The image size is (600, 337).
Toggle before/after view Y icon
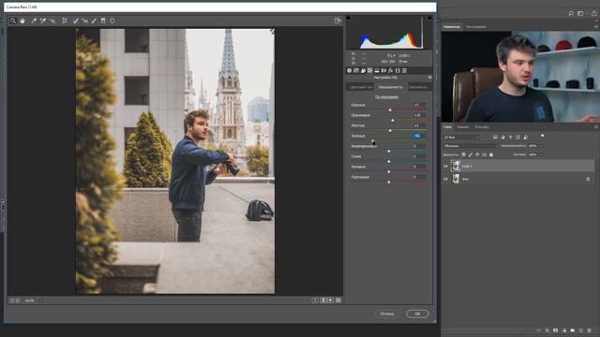(x=315, y=300)
